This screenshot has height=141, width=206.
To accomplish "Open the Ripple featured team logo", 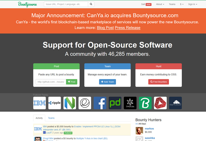I will [x=55, y=103].
